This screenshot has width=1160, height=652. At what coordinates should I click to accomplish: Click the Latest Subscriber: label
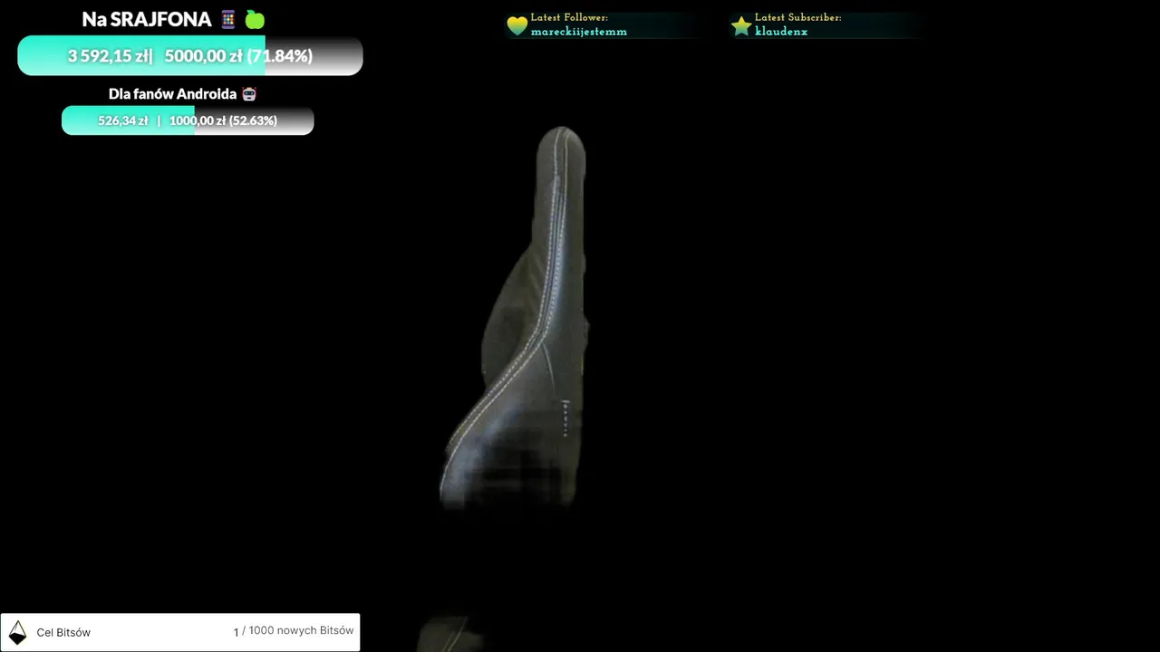798,17
